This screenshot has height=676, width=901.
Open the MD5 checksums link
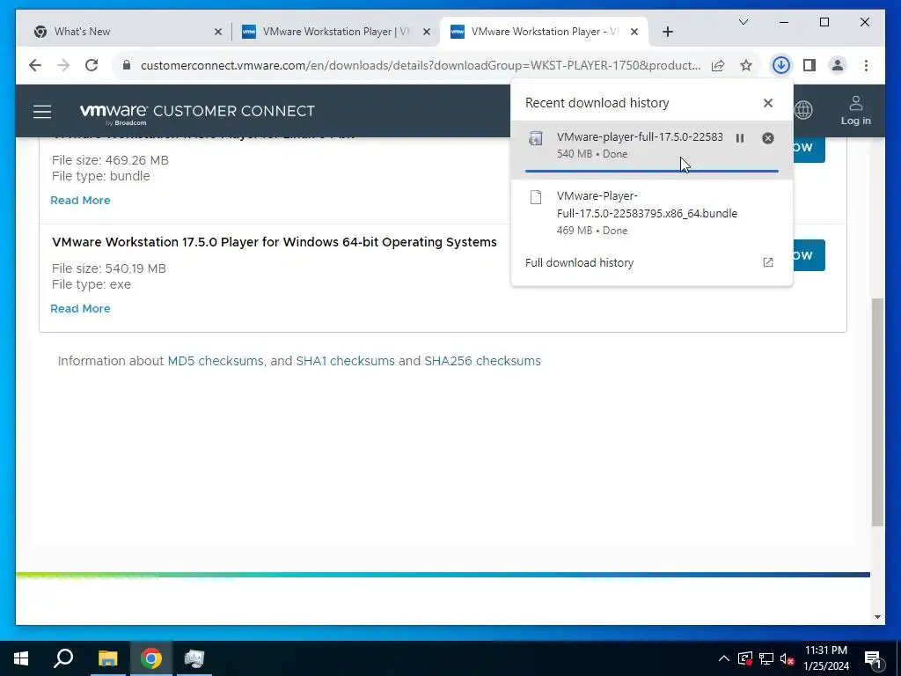click(x=216, y=361)
